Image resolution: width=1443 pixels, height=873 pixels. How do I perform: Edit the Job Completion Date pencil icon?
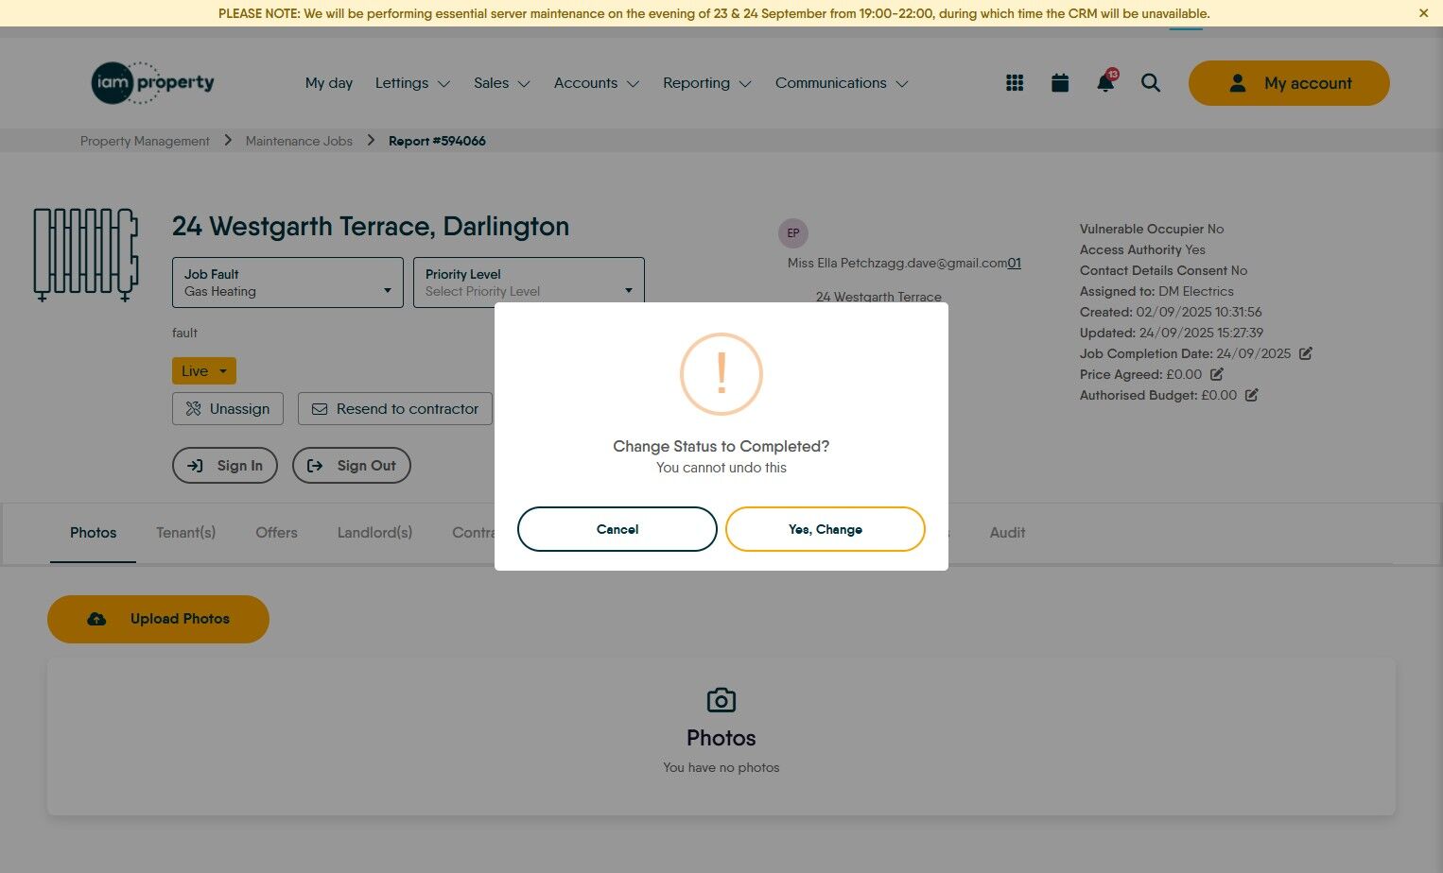tap(1306, 353)
